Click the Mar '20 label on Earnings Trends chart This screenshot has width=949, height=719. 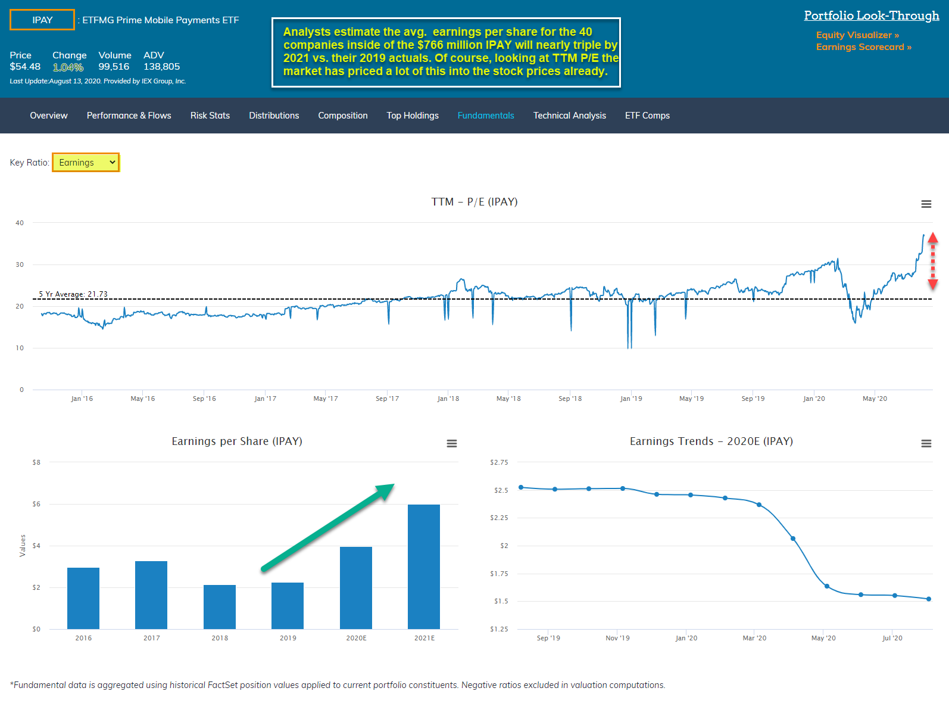coord(754,638)
